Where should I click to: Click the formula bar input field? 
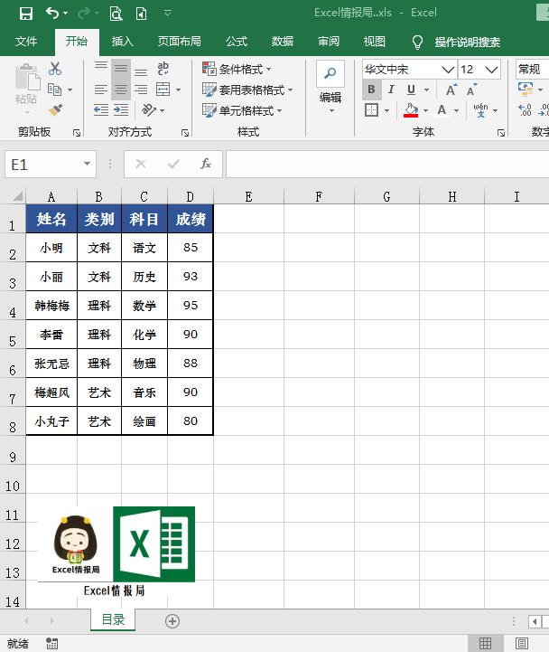point(387,164)
